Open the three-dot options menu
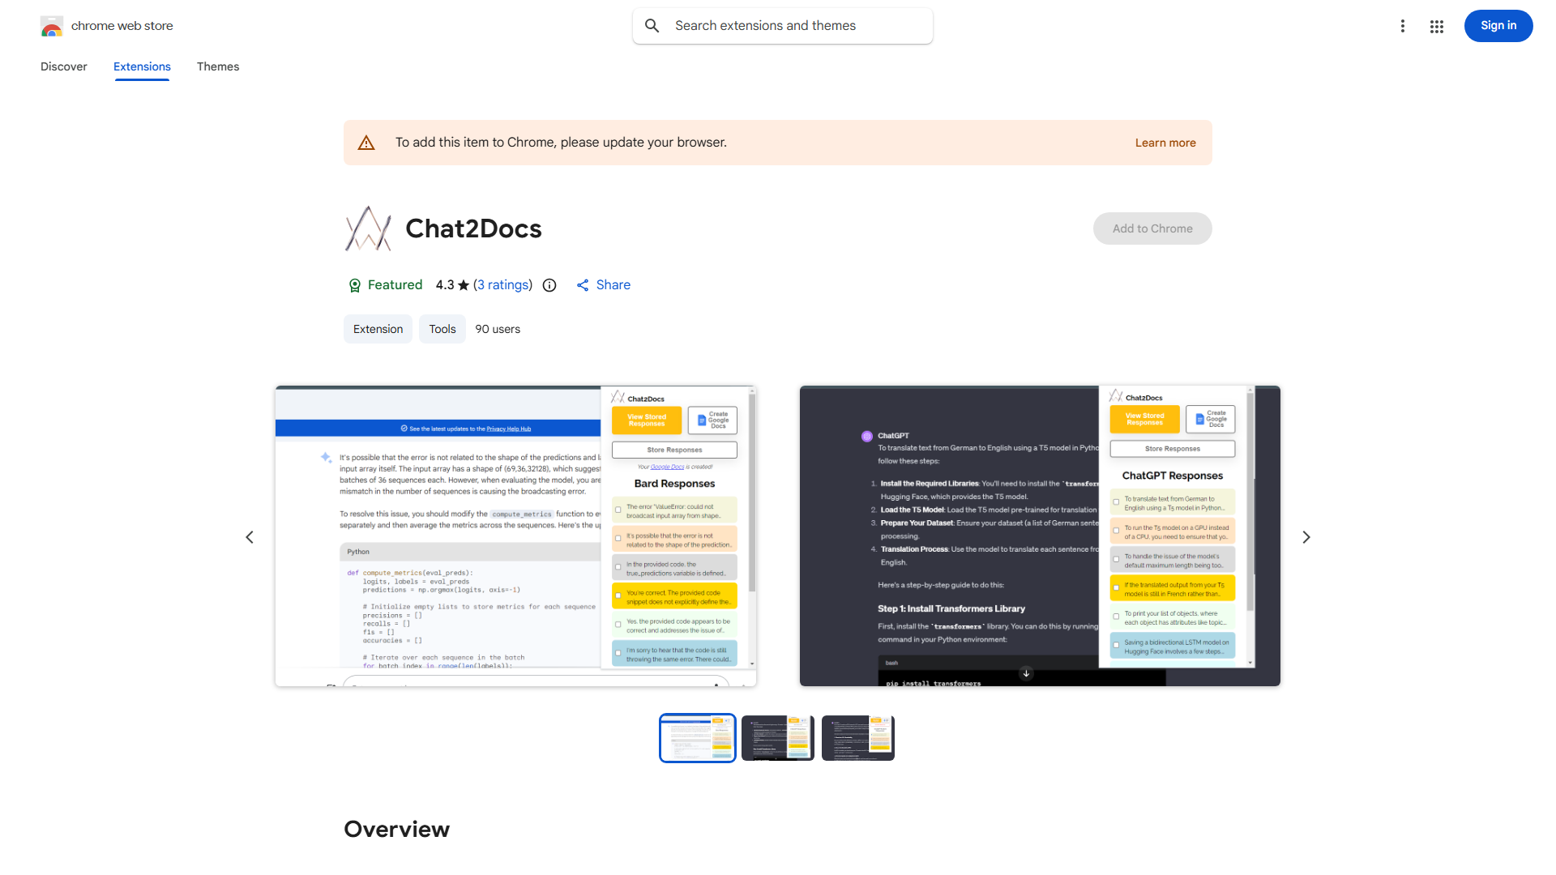This screenshot has height=875, width=1556. coord(1403,26)
